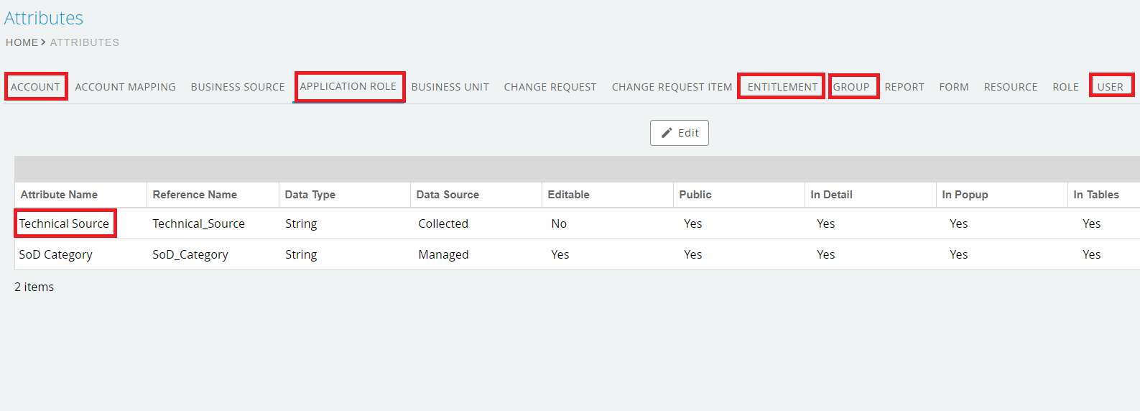Select the Technical Source attribute row
This screenshot has height=411, width=1140.
(x=64, y=223)
